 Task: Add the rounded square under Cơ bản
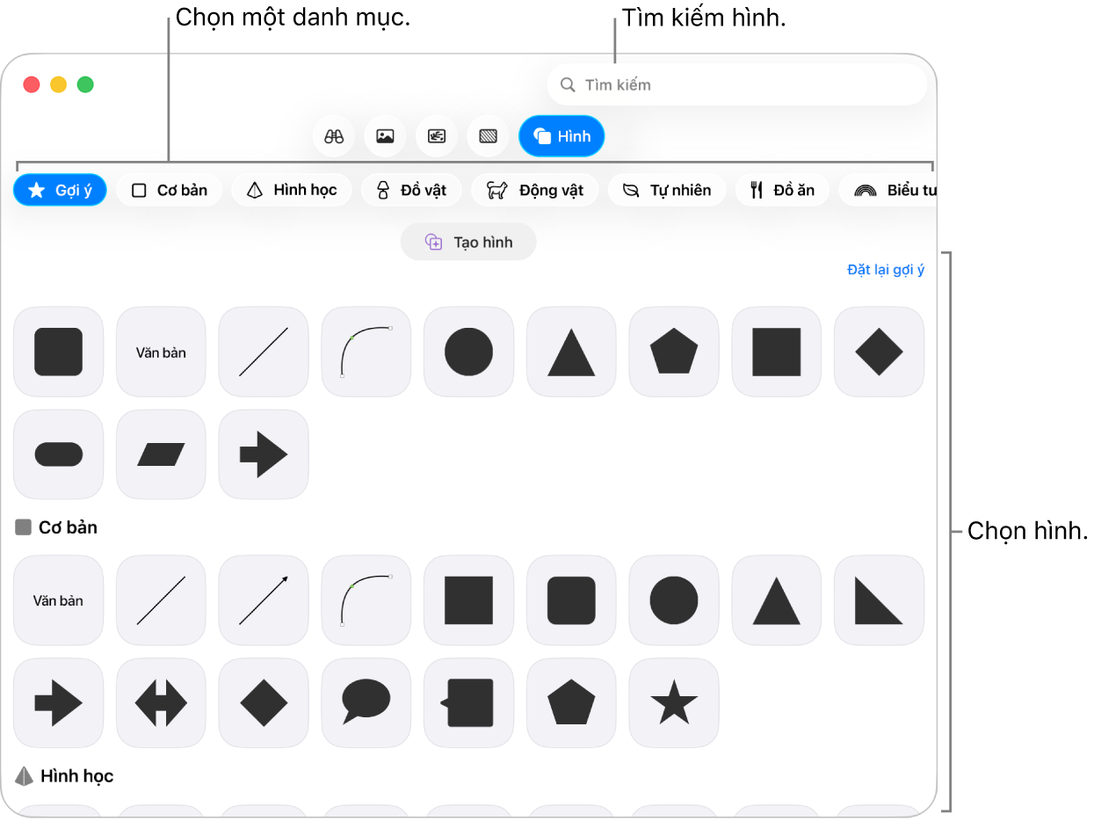coord(571,600)
